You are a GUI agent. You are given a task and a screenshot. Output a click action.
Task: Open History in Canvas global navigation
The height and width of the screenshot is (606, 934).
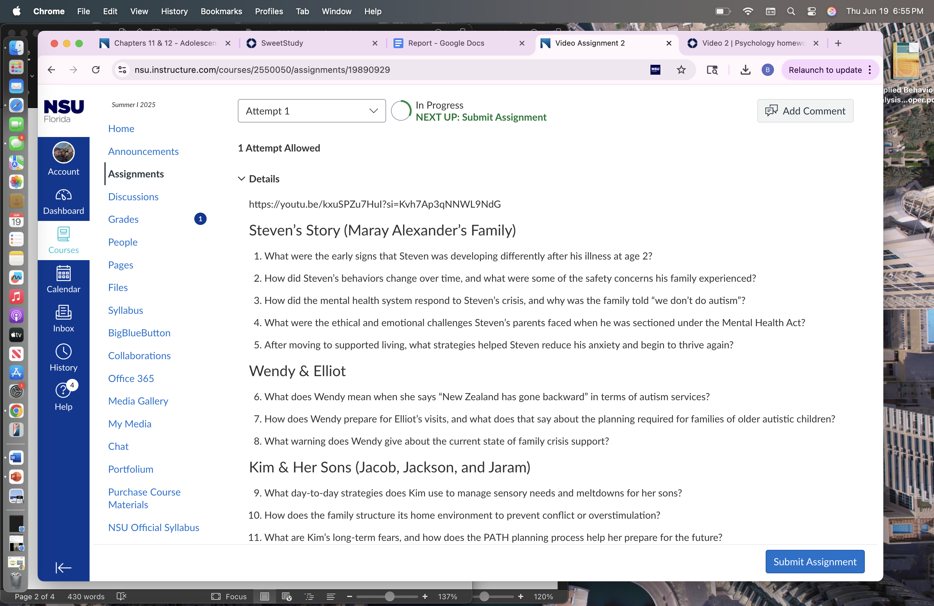[x=63, y=358]
